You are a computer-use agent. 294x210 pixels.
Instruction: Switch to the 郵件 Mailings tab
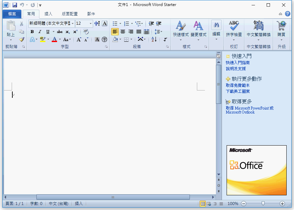click(x=91, y=14)
